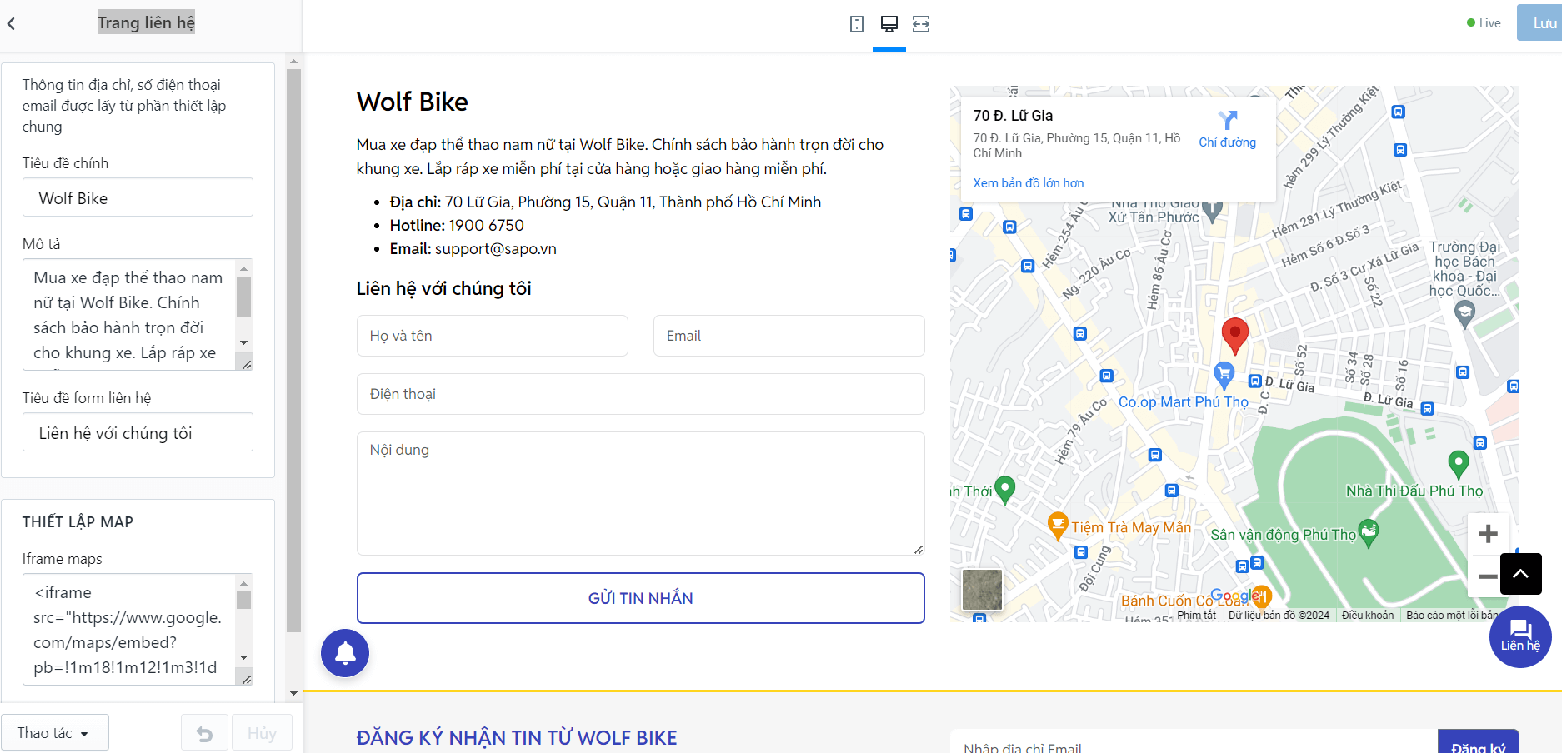Focus the Iframe maps textarea
This screenshot has height=753, width=1562.
[129, 629]
